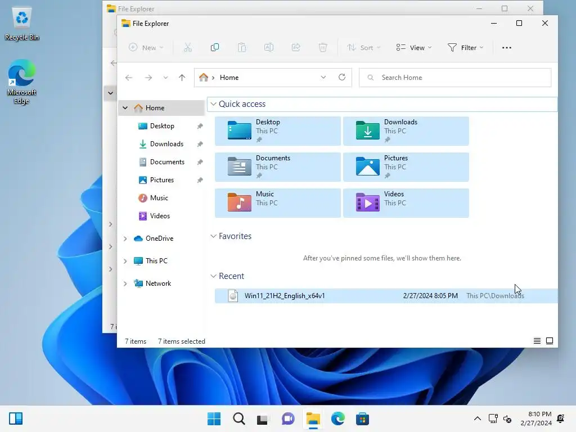576x432 pixels.
Task: Open the Documents folder tile in Quick access
Action: click(278, 166)
